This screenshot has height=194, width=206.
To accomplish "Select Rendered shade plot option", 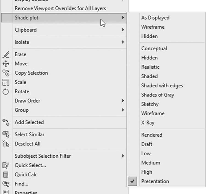I will (x=166, y=135).
